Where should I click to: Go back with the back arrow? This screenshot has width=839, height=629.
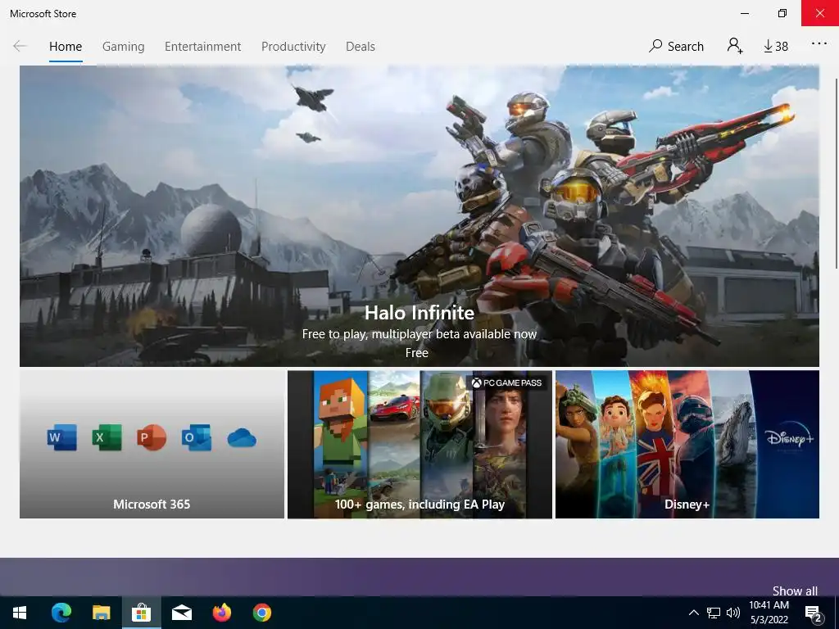[x=20, y=46]
